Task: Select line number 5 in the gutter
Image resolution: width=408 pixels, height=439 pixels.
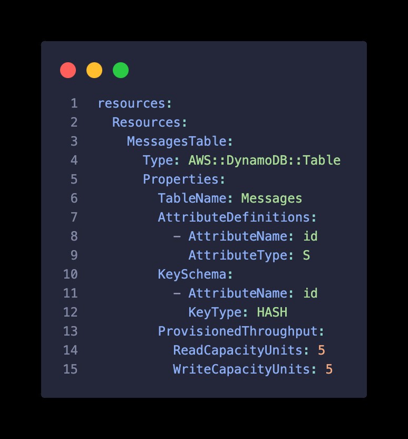Action: pyautogui.click(x=74, y=179)
